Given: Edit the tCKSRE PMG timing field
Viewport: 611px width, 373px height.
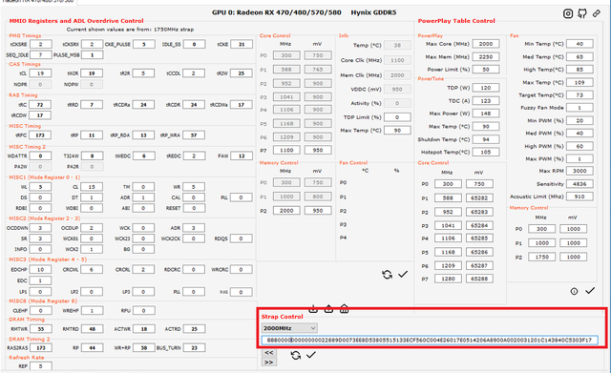Looking at the screenshot, I should click(40, 45).
